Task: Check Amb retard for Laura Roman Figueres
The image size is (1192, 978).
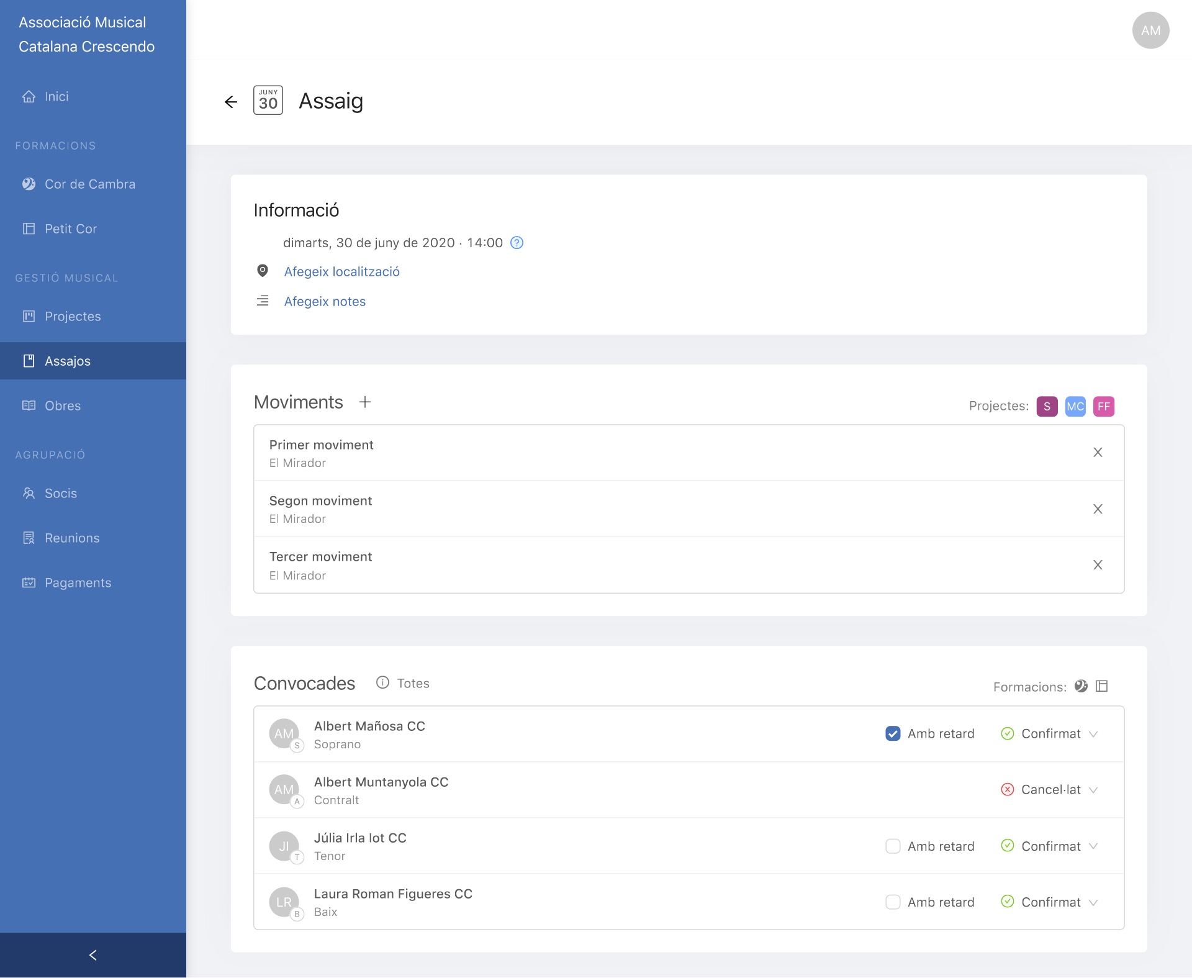Action: pyautogui.click(x=893, y=902)
